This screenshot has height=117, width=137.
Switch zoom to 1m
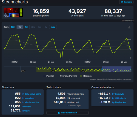pos(27,27)
